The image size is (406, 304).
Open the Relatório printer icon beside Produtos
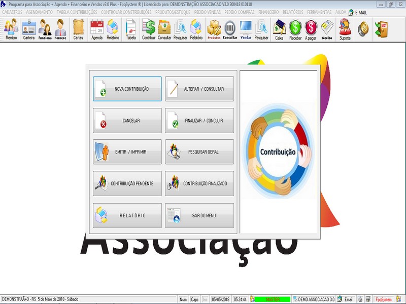click(x=196, y=29)
